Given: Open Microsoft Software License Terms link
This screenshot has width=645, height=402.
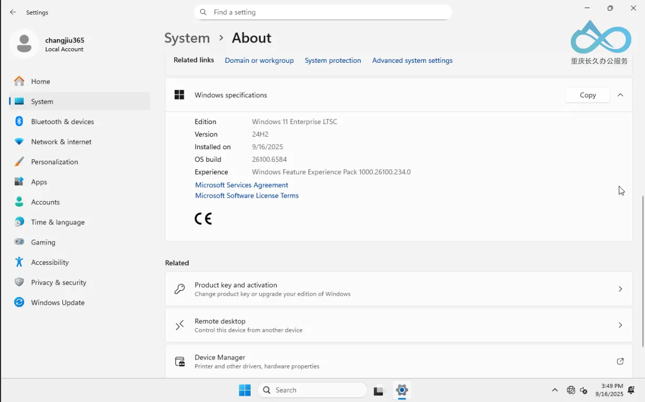Looking at the screenshot, I should point(247,196).
